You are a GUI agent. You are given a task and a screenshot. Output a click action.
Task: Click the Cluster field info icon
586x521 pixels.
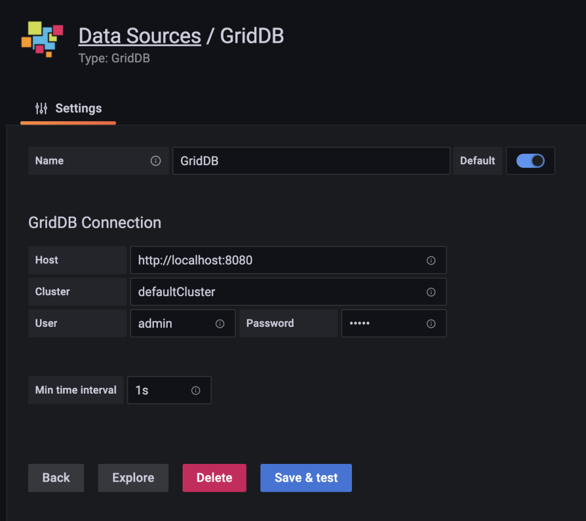point(431,291)
